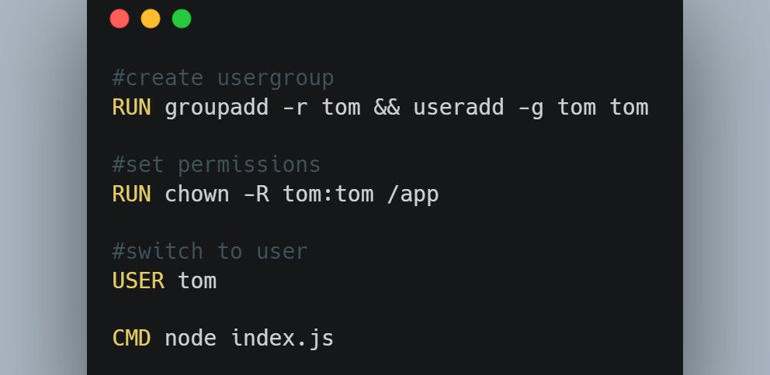
Task: Click the yellow minimize dot
Action: click(151, 19)
